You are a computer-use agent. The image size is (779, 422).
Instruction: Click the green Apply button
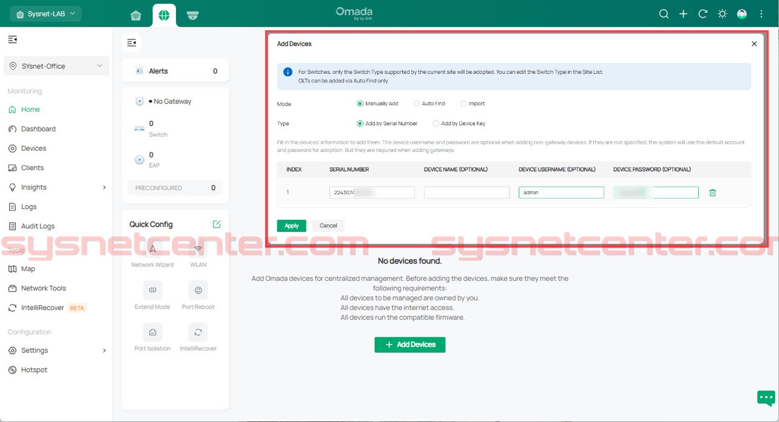point(291,226)
